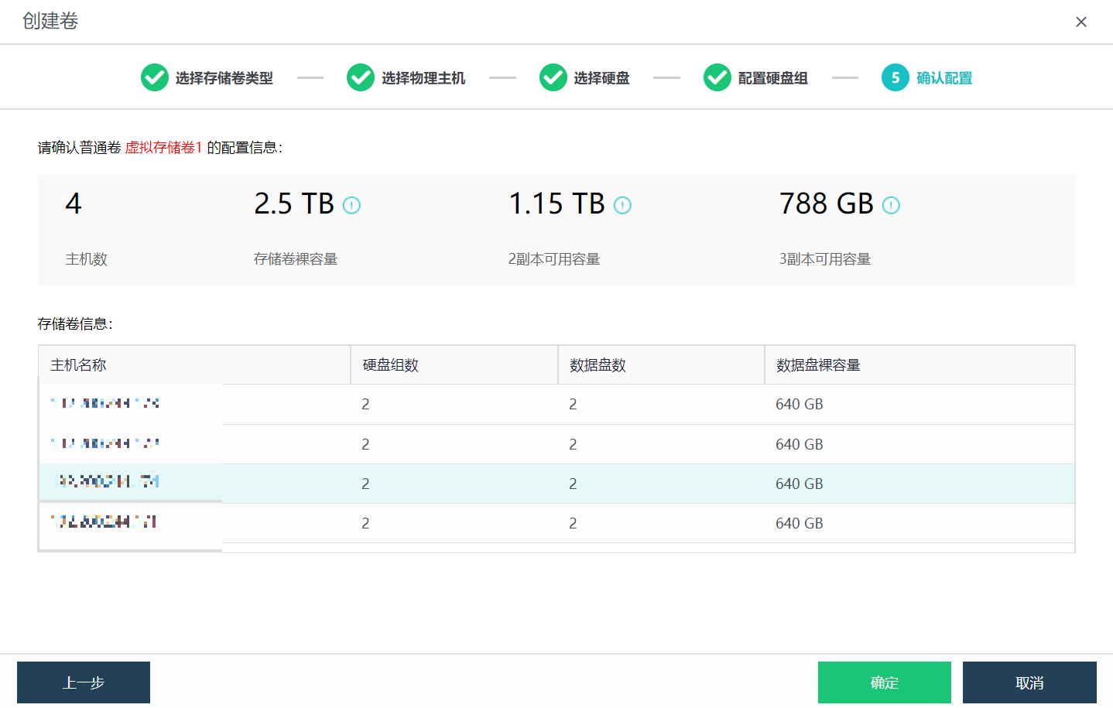
Task: Click the red volume name 虚拟存储卷1
Action: point(163,148)
